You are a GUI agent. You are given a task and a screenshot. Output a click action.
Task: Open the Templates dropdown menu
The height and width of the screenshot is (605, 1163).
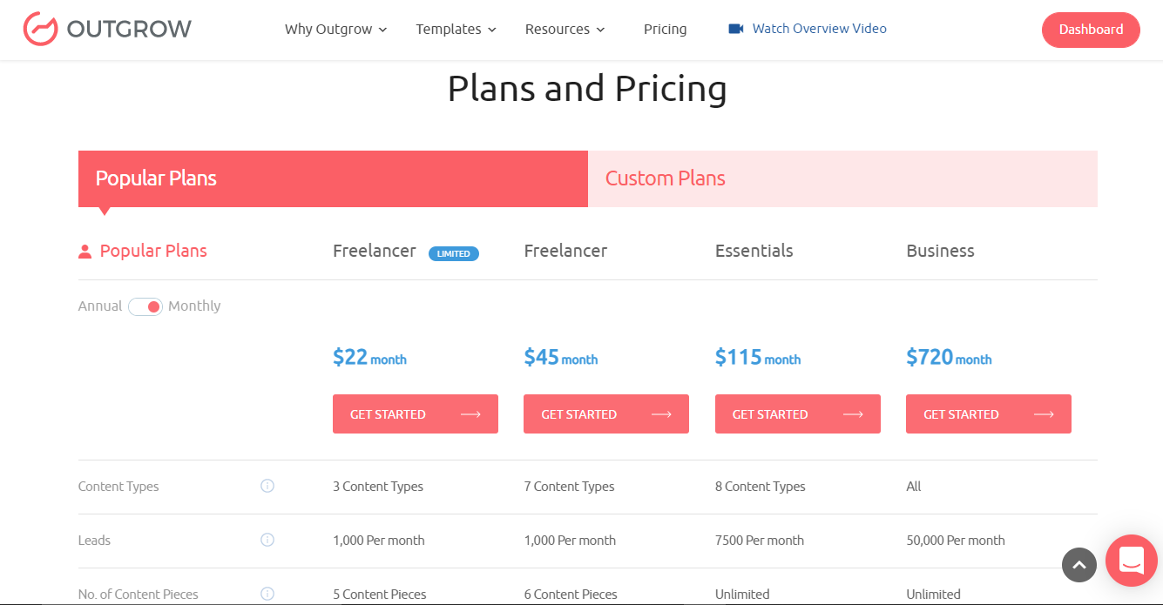pos(456,30)
